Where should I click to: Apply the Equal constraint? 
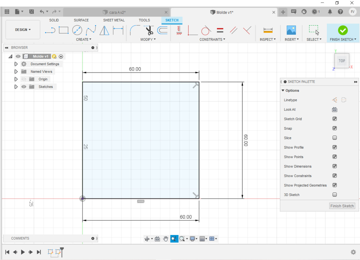click(220, 30)
